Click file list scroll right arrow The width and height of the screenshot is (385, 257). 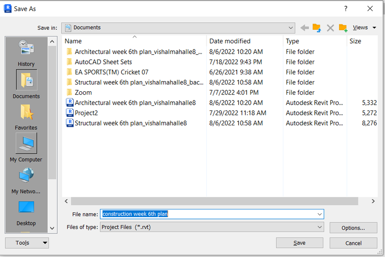pos(373,201)
